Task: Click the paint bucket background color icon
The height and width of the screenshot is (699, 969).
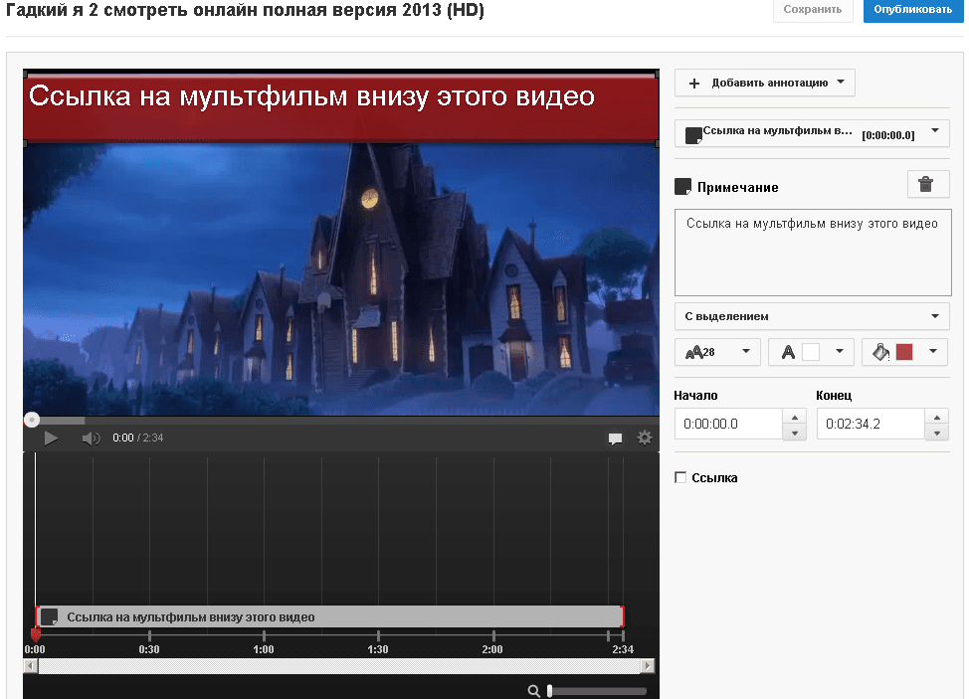Action: click(880, 352)
